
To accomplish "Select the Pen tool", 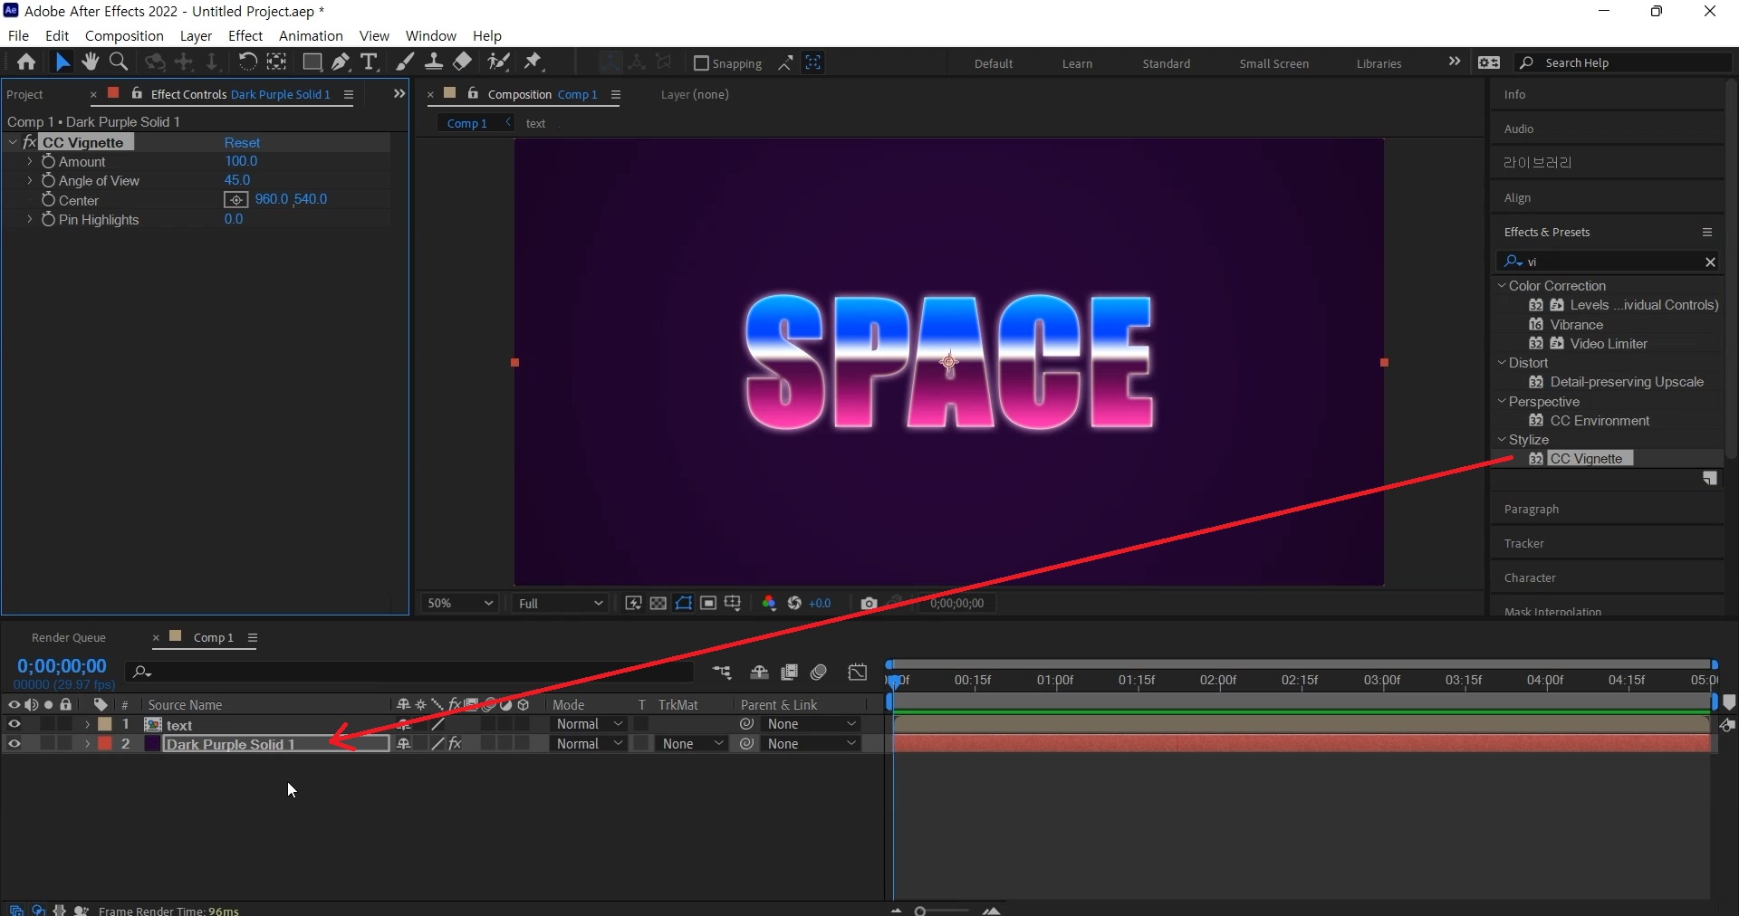I will pos(341,62).
